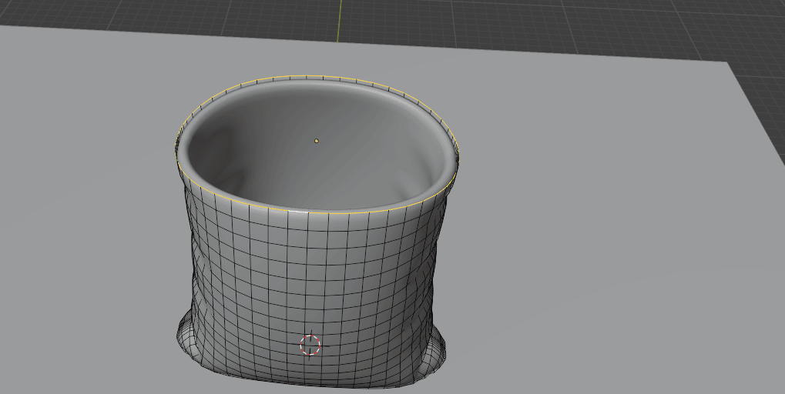This screenshot has height=394, width=785.
Task: Select the leftmost point of the sack rim
Action: point(178,154)
